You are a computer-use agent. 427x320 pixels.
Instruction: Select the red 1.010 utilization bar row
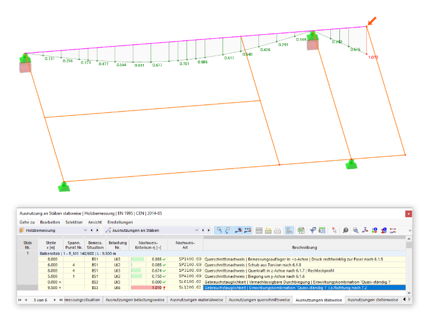tap(211, 287)
